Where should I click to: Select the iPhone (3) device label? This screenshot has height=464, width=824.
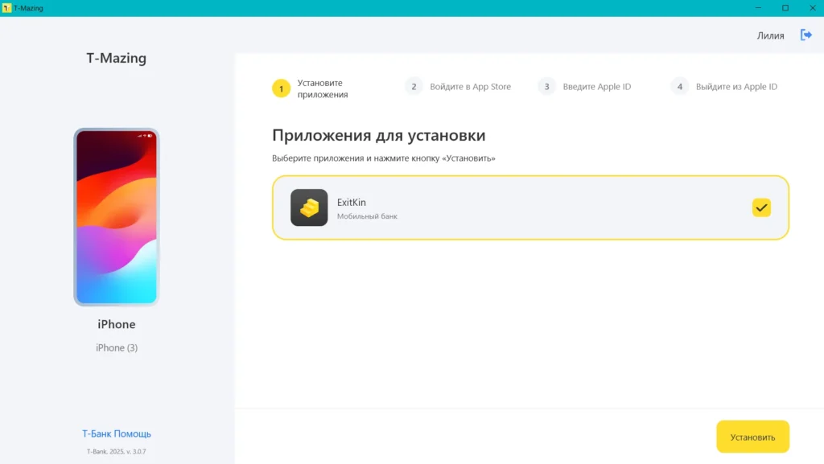tap(117, 347)
